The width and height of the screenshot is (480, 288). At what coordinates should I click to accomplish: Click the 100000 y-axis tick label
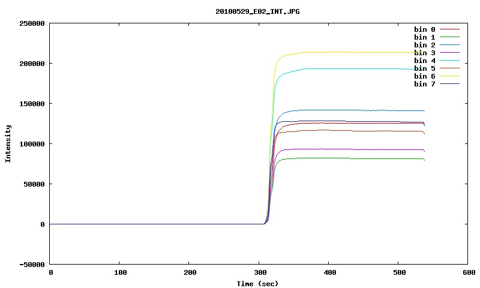pyautogui.click(x=32, y=144)
